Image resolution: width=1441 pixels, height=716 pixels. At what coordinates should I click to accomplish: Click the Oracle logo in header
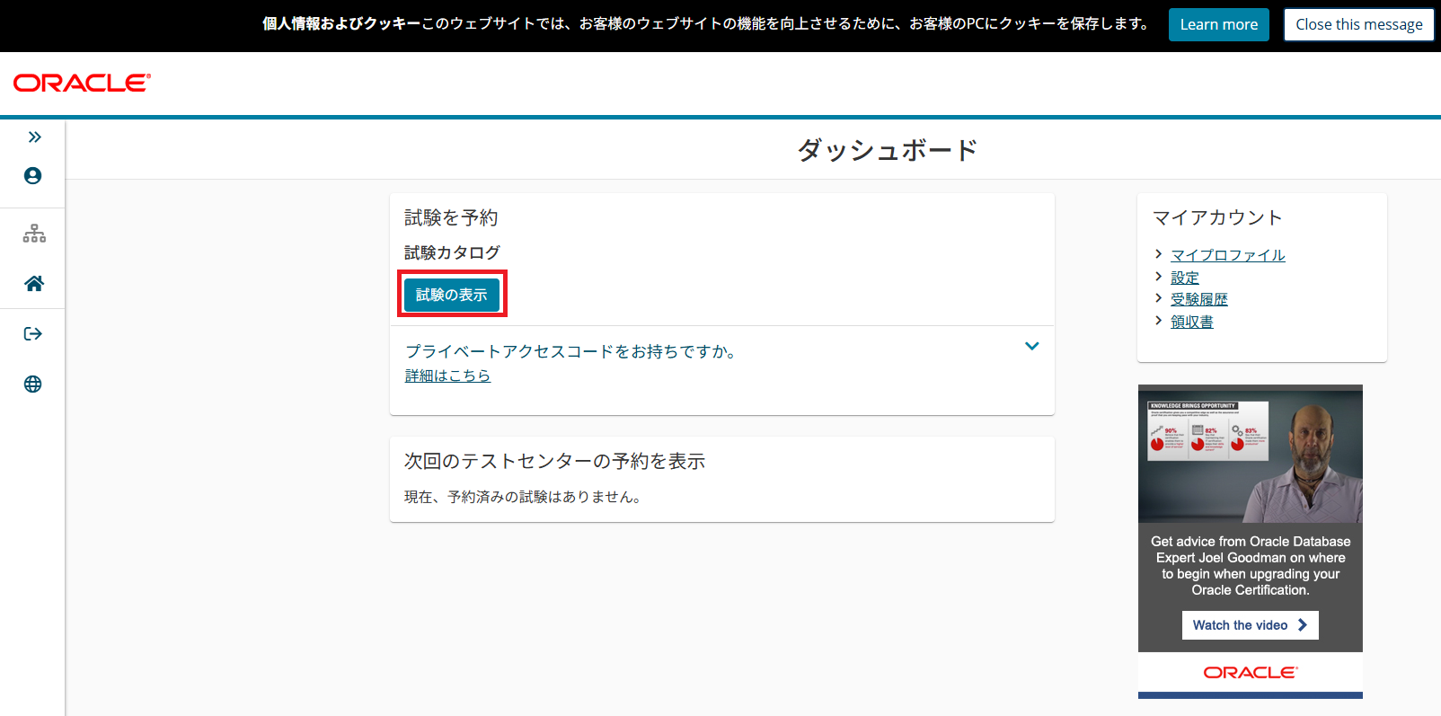point(82,83)
